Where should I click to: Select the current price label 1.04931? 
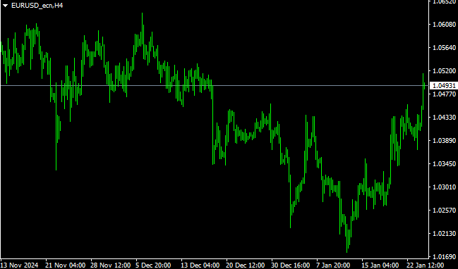click(444, 86)
